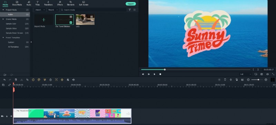This screenshot has width=276, height=125.
Task: Switch media grid view icon
Action: [x=135, y=10]
